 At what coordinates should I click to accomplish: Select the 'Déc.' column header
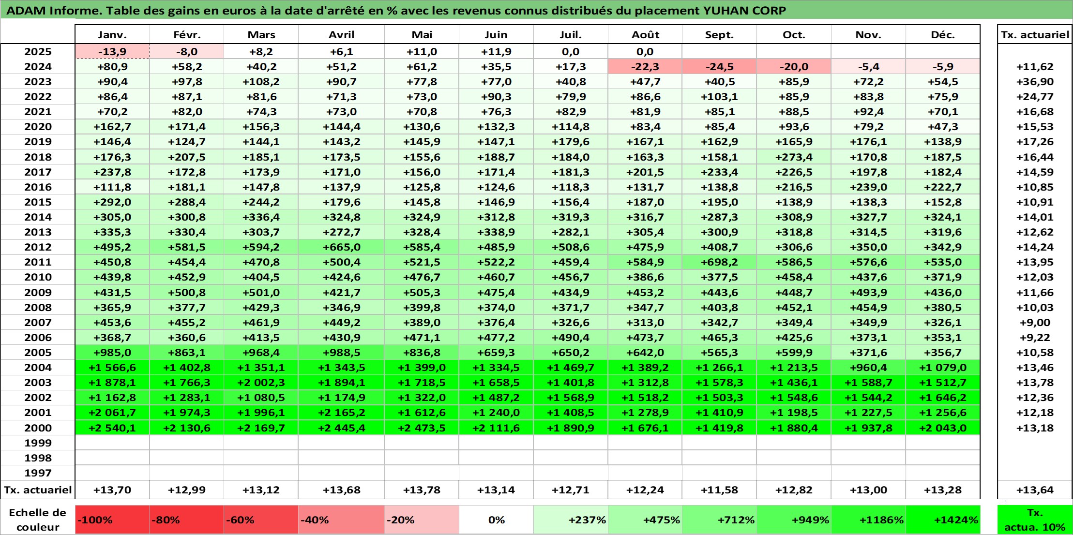[x=943, y=35]
